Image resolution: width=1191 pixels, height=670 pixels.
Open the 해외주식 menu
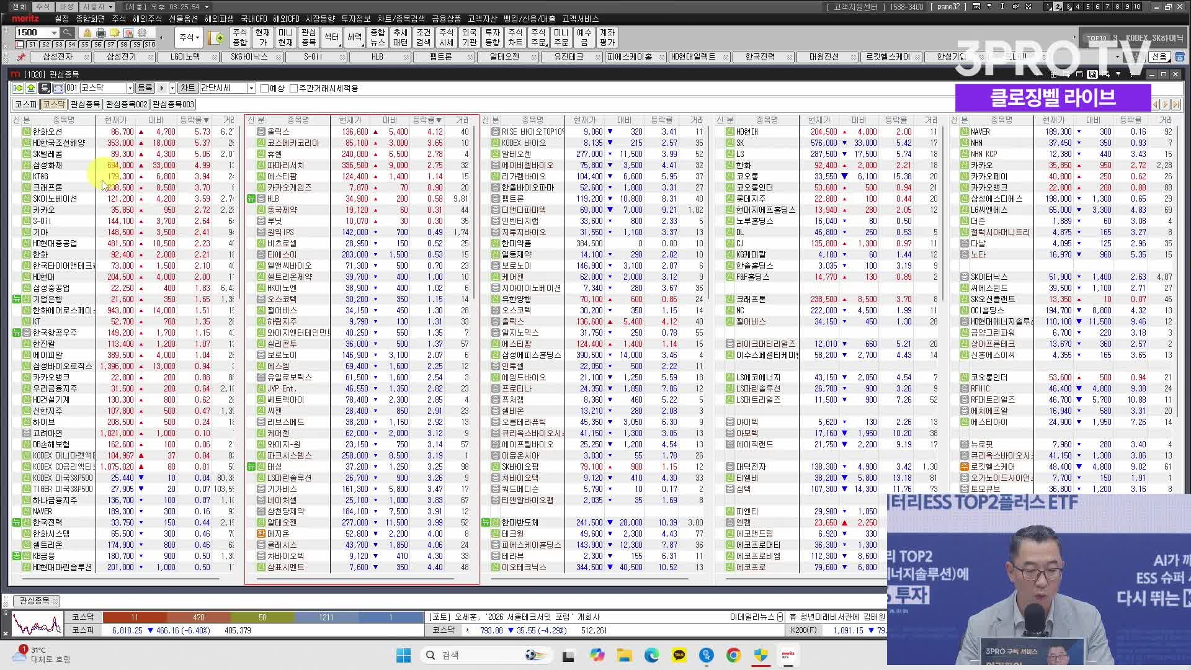tap(147, 19)
